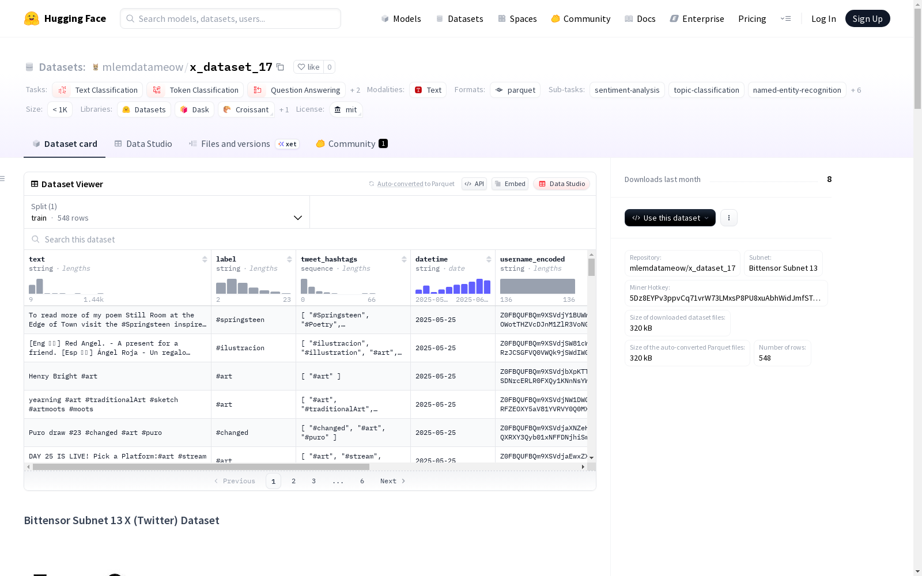922x576 pixels.
Task: Open the Datasets page
Action: 459,18
